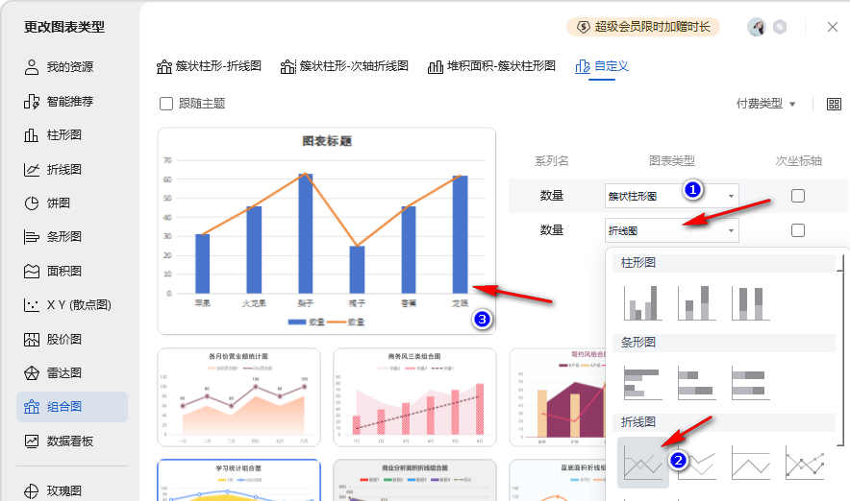Switch to grid view layout icon
Screen dimensions: 850x501
point(834,104)
